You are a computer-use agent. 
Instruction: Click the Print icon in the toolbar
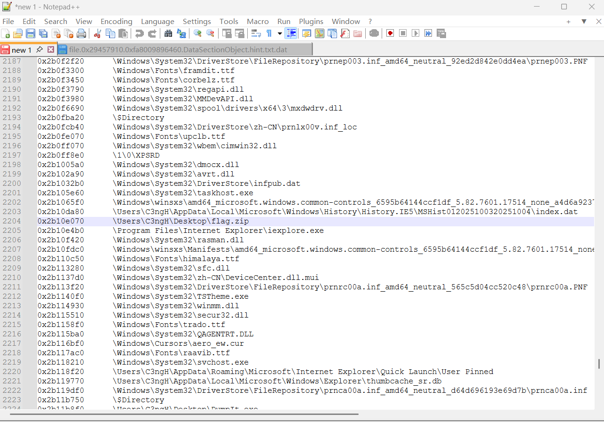pyautogui.click(x=81, y=33)
